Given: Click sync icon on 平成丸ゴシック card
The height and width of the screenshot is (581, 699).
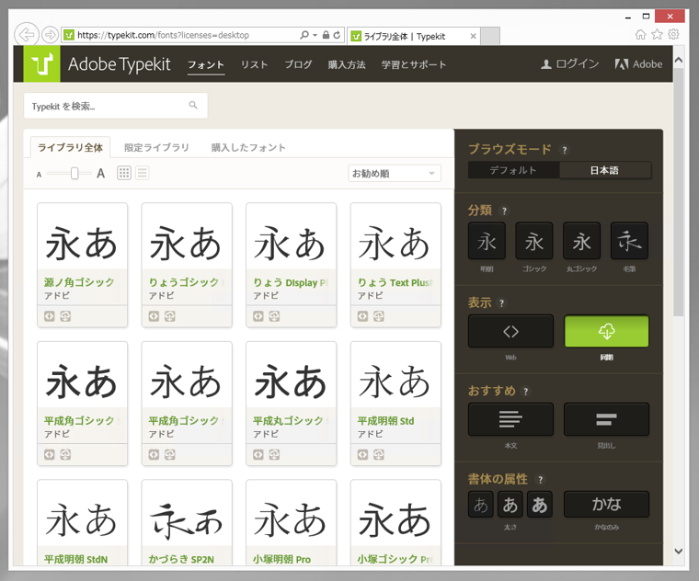Looking at the screenshot, I should coord(274,454).
